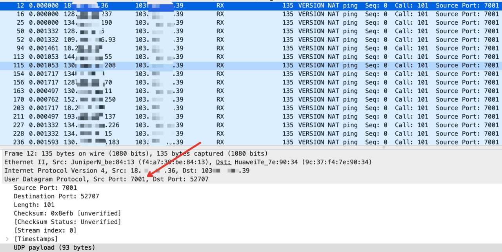Image resolution: width=502 pixels, height=252 pixels.
Task: Click the pane divider handle below packet list
Action: [x=384, y=148]
